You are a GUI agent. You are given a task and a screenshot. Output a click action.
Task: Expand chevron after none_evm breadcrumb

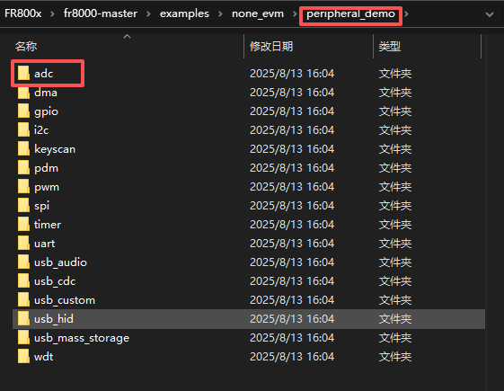pos(295,13)
